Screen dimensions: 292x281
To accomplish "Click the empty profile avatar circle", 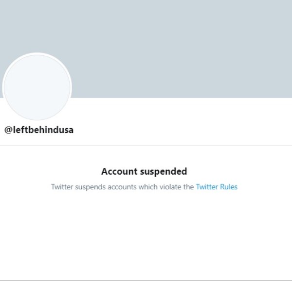I will 37,87.
